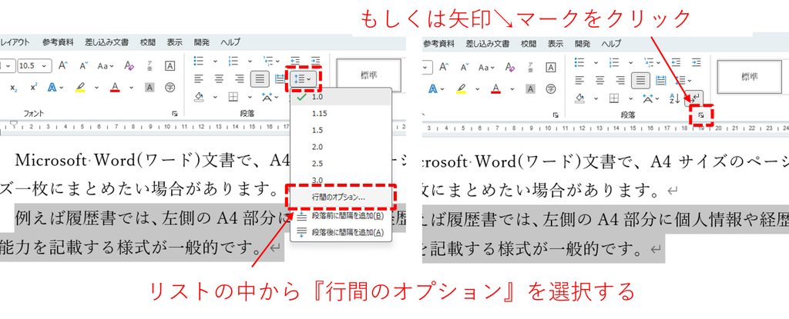Open ヘルプ tab in right screenshot
Screen dimensions: 789x319
click(611, 43)
